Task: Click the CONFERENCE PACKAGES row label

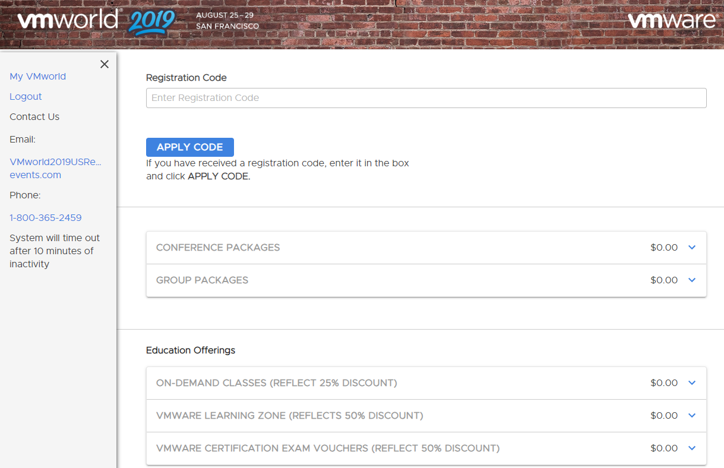Action: (218, 248)
